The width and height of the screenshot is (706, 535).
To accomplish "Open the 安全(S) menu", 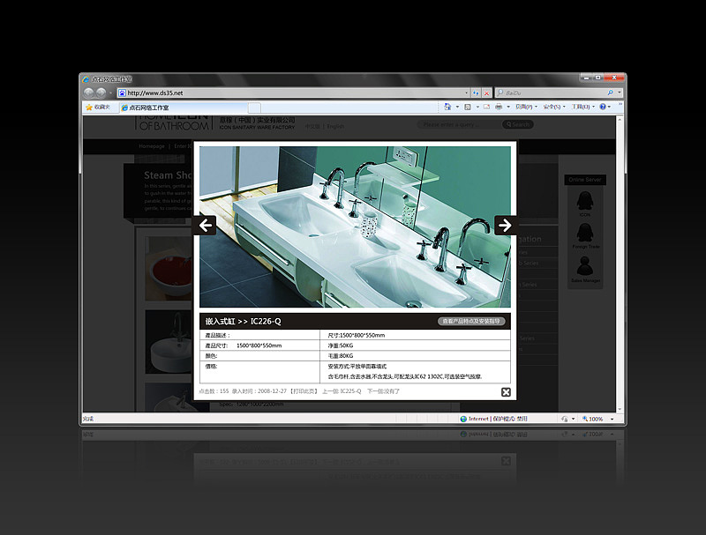I will pyautogui.click(x=554, y=107).
